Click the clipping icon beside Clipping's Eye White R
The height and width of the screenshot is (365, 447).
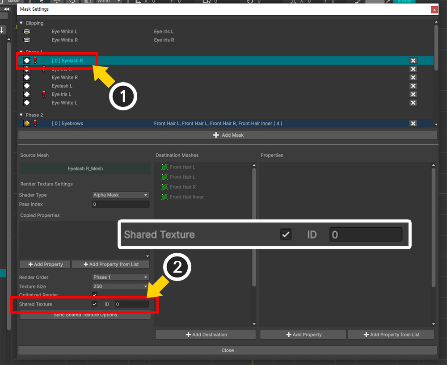[x=27, y=40]
